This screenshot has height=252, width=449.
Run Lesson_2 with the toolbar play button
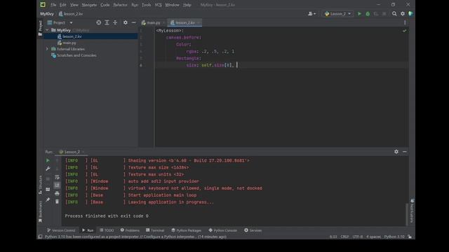[359, 14]
